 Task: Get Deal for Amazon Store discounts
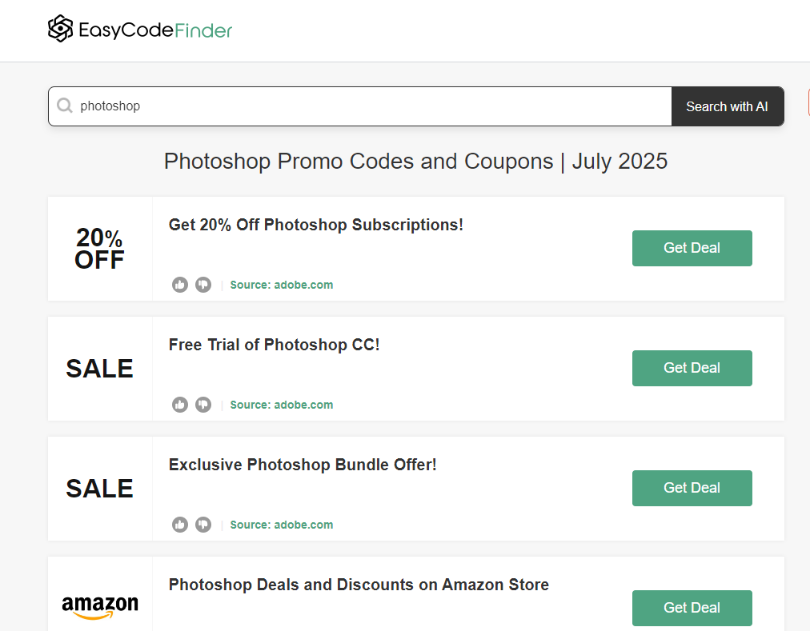pos(692,608)
